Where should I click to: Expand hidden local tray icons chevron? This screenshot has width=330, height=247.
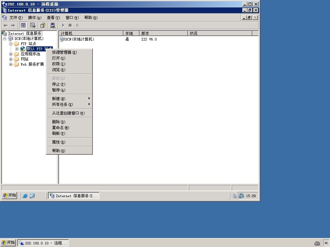coord(326,243)
